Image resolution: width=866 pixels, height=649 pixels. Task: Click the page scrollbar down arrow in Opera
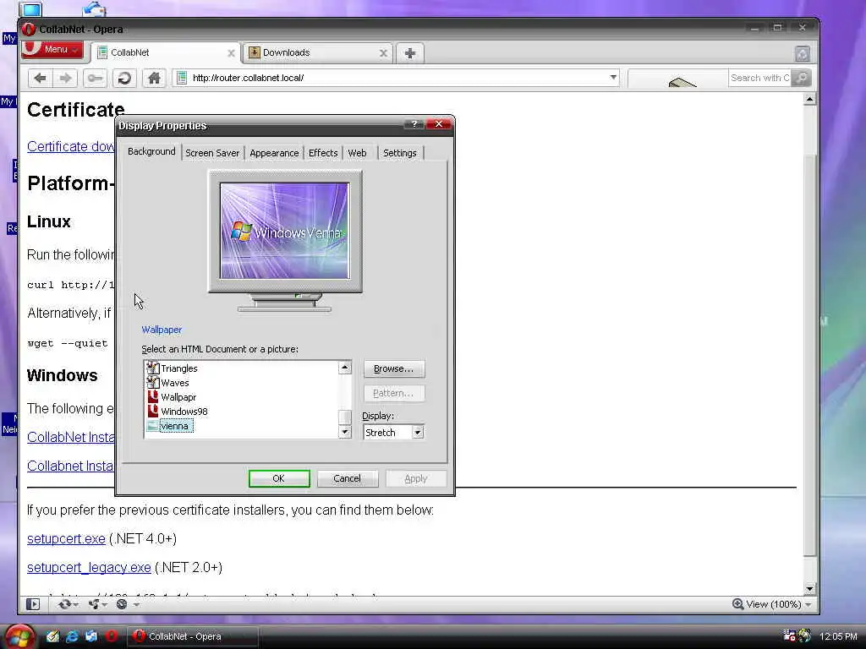809,589
